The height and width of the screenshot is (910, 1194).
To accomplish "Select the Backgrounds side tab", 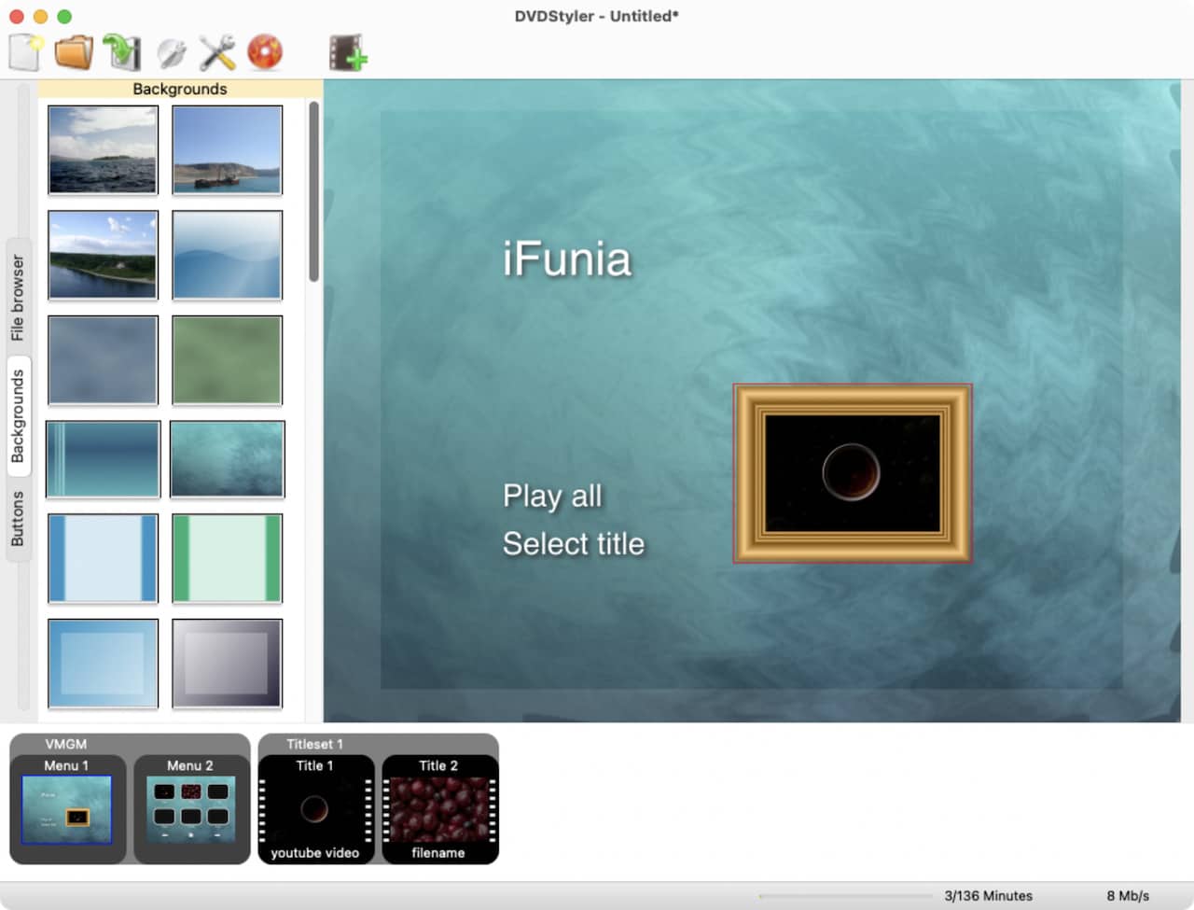I will click(x=18, y=415).
